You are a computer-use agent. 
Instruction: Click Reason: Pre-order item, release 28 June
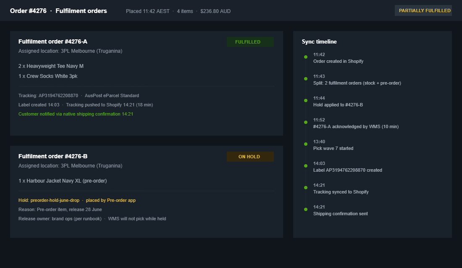60,209
